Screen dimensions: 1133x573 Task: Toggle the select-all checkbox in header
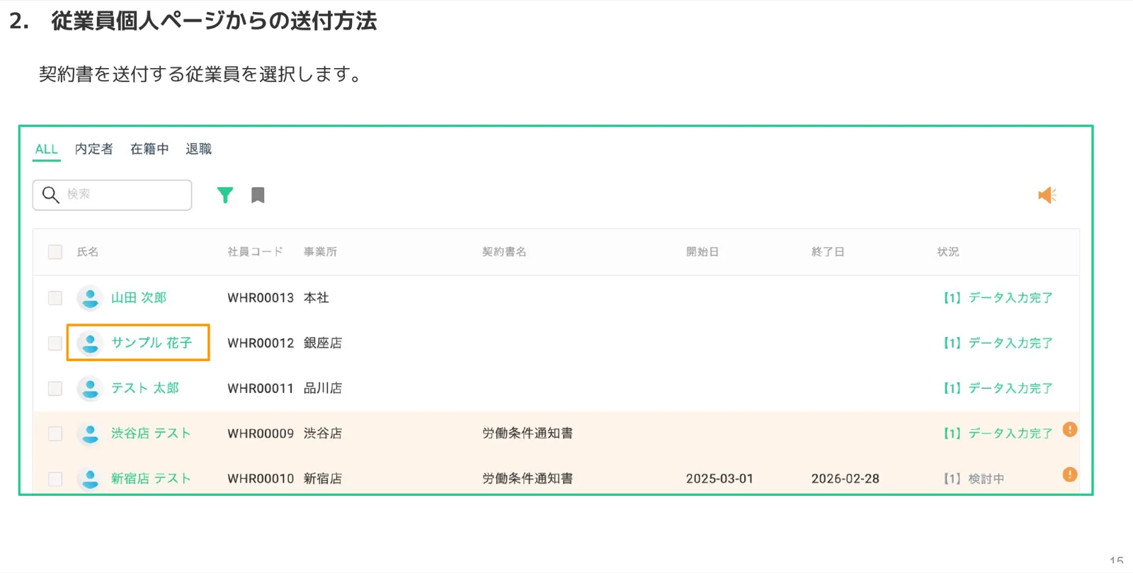pos(55,252)
